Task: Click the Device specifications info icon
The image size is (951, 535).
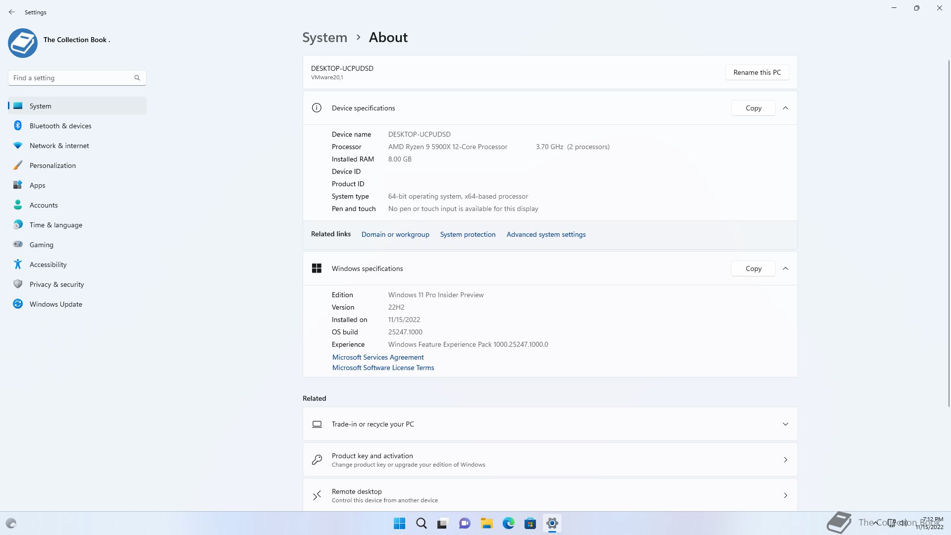Action: (317, 108)
